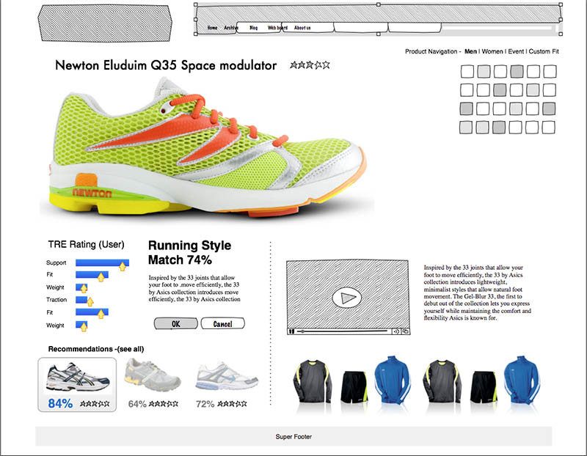This screenshot has height=456, width=587.
Task: Click the arrow marker on the Support bar
Action: (123, 266)
